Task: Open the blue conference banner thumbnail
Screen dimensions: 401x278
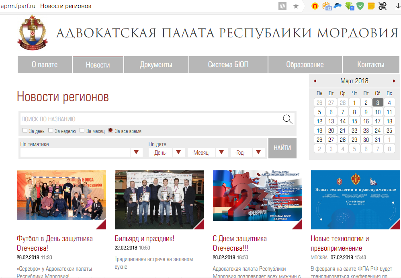Action: click(x=356, y=200)
